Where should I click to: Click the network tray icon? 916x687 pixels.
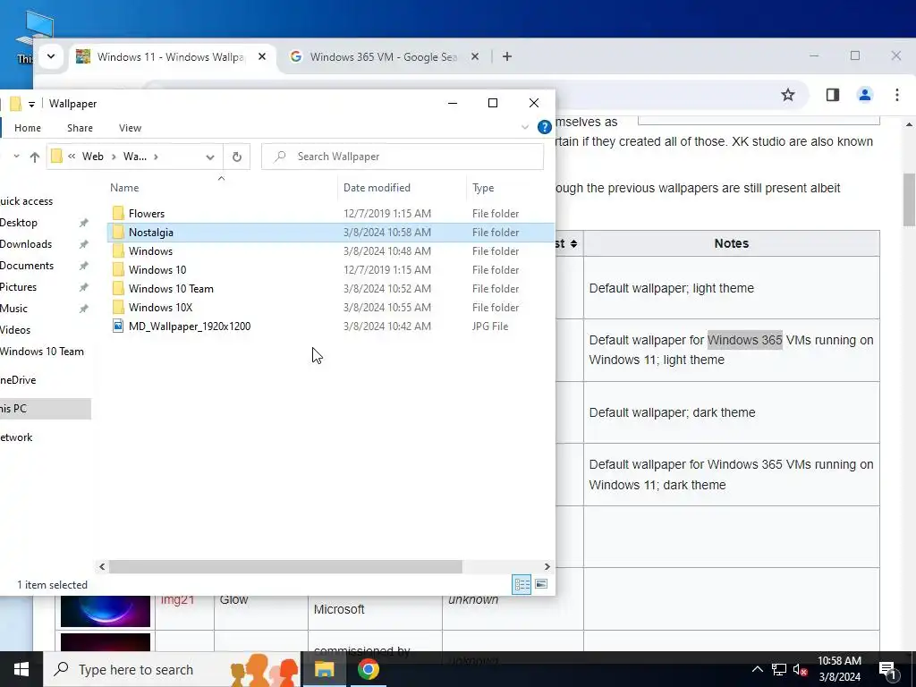[x=779, y=669]
